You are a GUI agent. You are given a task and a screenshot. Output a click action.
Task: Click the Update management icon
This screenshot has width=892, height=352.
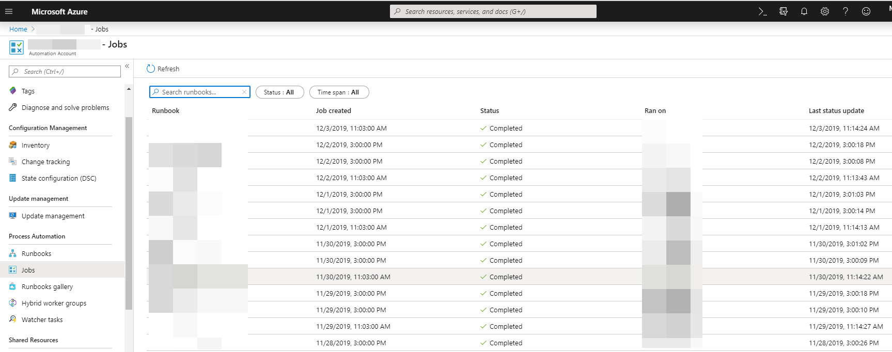click(x=13, y=216)
